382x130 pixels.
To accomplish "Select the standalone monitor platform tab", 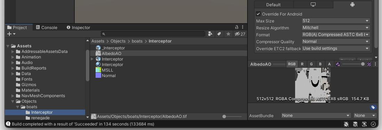I will tap(313, 4).
